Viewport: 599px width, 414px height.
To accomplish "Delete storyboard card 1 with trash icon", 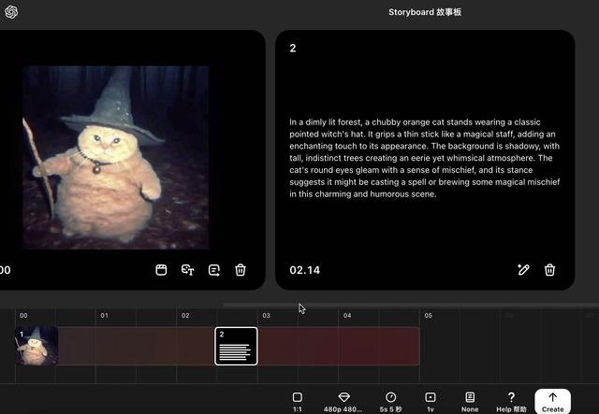I will point(241,270).
